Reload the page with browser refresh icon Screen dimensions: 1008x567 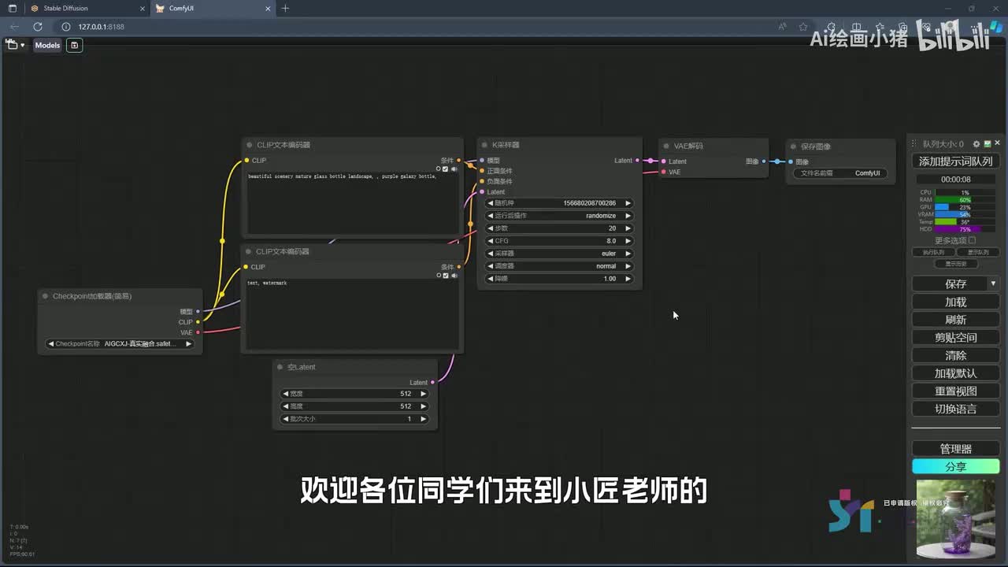[37, 27]
